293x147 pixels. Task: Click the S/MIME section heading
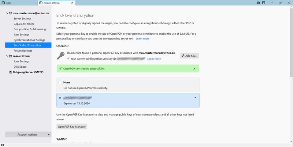(62, 139)
